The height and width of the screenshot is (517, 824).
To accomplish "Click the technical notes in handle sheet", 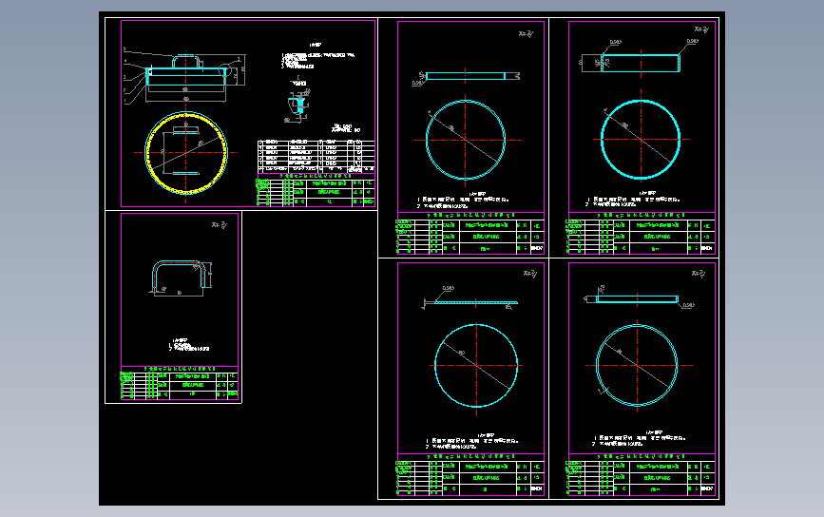I will 189,345.
